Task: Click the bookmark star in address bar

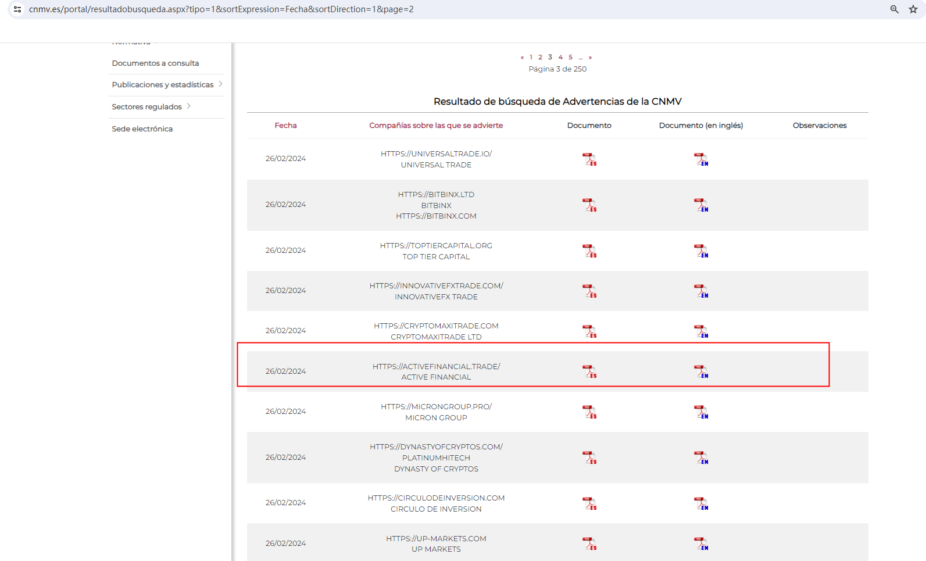Action: coord(913,9)
